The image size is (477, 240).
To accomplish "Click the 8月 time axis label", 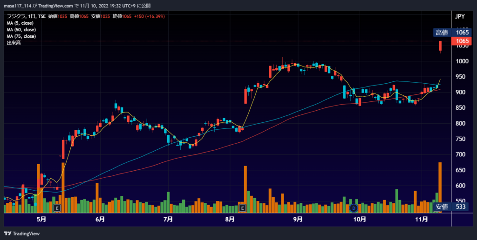I will [230, 220].
